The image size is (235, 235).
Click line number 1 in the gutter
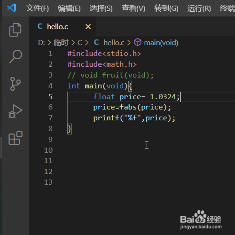pos(50,54)
